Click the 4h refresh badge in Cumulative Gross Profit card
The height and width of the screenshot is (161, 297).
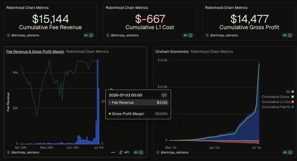[x=287, y=35]
